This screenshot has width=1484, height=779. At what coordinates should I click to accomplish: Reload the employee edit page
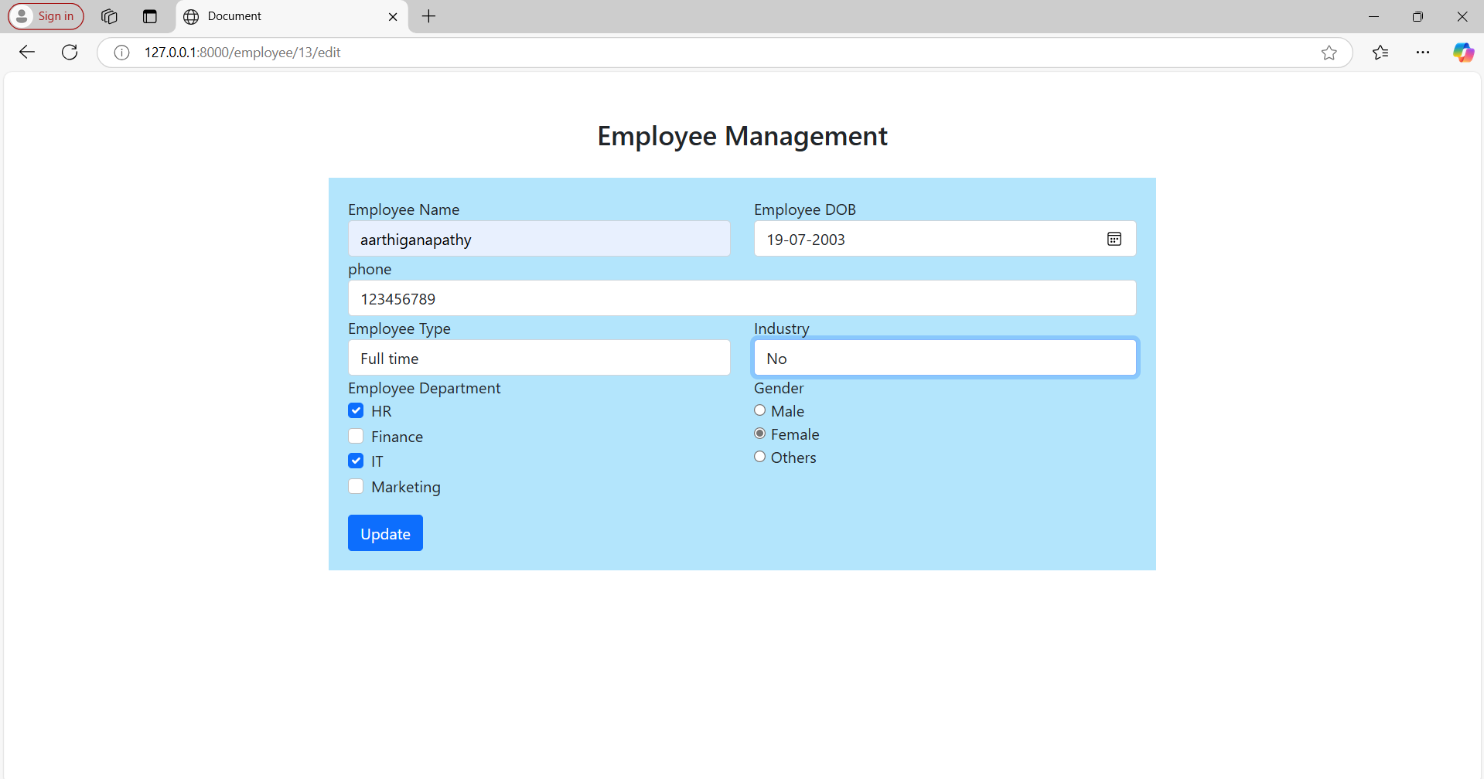click(70, 52)
